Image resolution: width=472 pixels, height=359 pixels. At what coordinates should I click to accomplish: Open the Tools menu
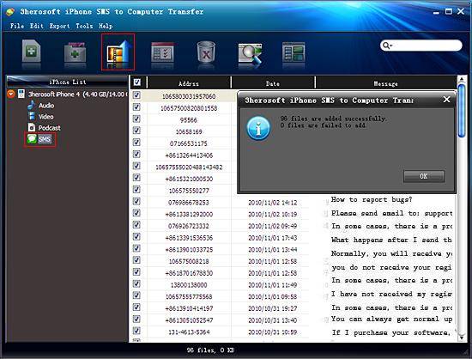pyautogui.click(x=84, y=26)
